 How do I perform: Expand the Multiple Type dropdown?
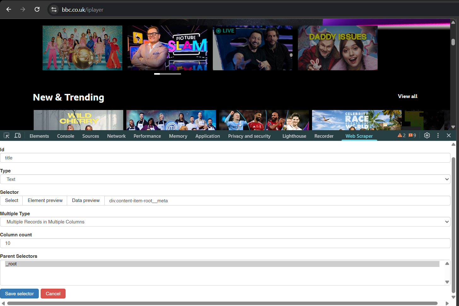tap(225, 222)
